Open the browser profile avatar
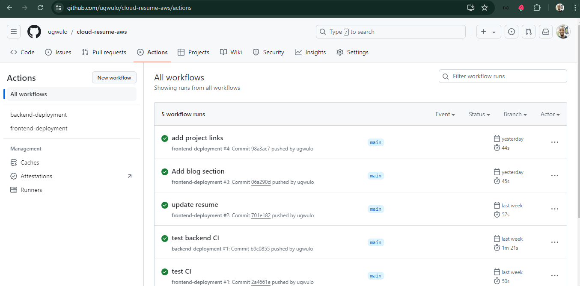The width and height of the screenshot is (580, 286). click(x=560, y=8)
